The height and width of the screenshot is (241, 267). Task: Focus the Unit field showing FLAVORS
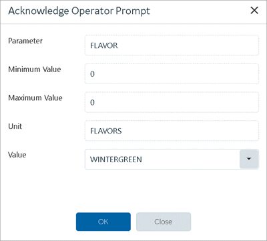point(172,131)
